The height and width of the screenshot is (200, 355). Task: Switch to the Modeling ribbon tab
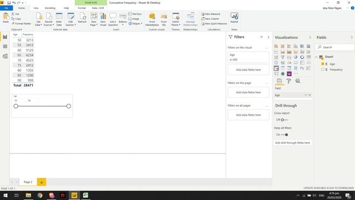point(50,8)
